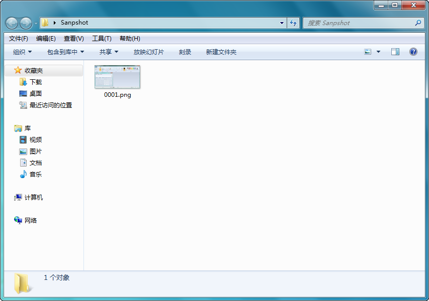
Task: Open the 工具(T) menu
Action: click(102, 39)
